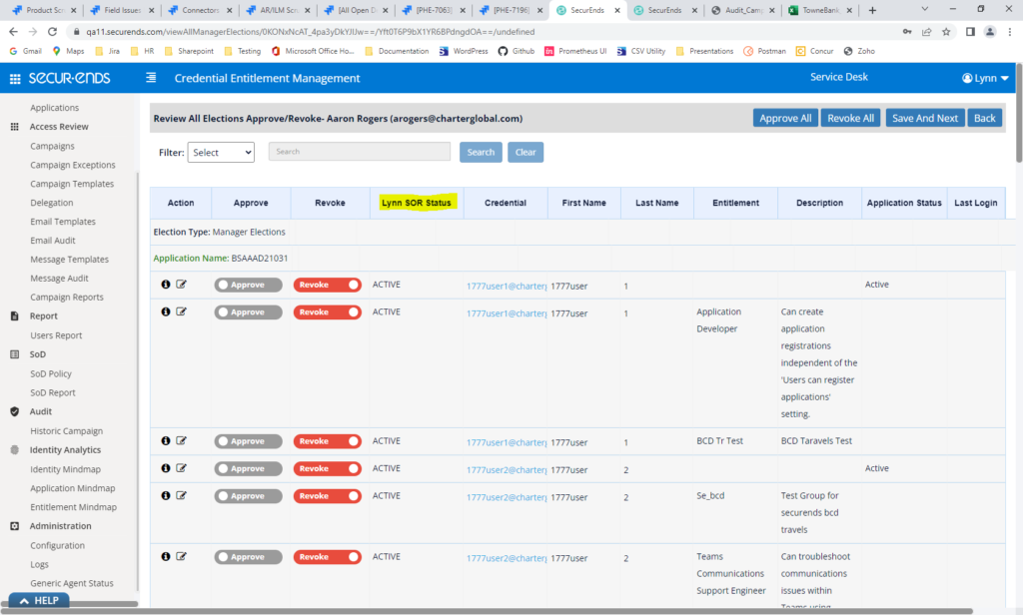
Task: Click info icon in Teams Communications row
Action: tap(166, 556)
